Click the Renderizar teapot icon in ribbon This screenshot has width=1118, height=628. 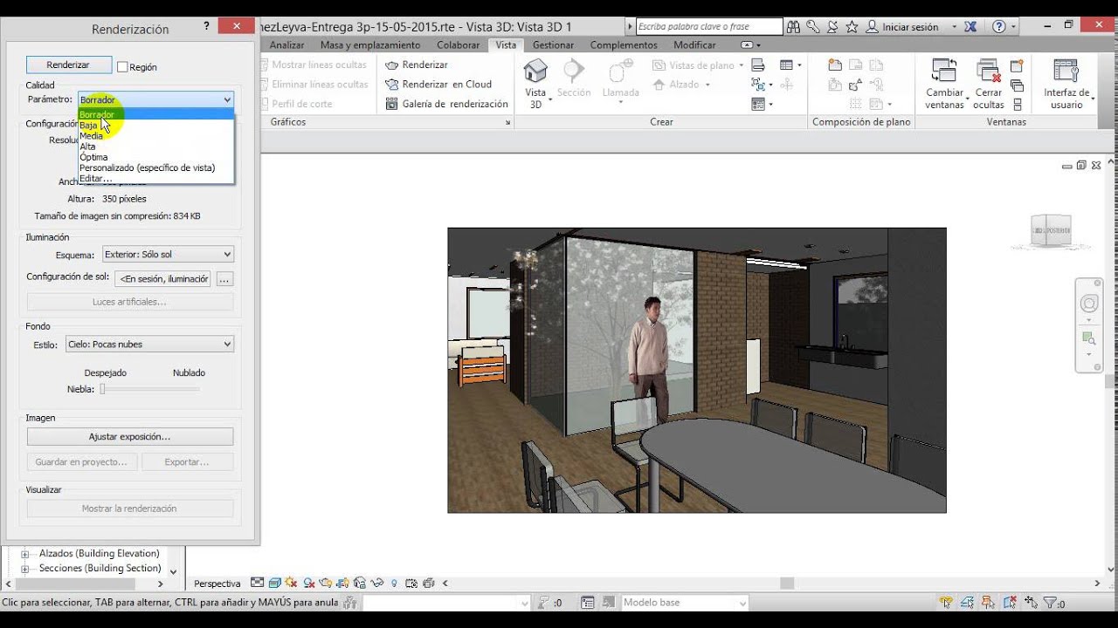tap(392, 65)
